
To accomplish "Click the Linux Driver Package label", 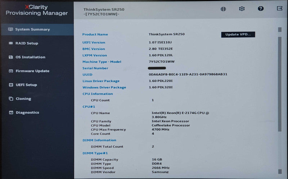I will (x=101, y=81).
